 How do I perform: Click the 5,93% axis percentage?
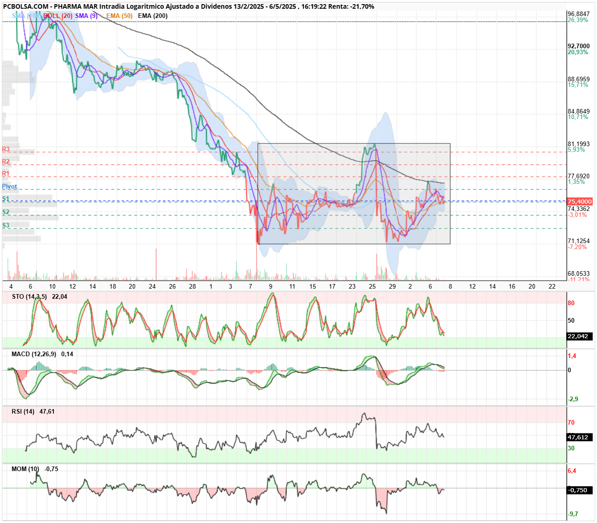click(576, 150)
